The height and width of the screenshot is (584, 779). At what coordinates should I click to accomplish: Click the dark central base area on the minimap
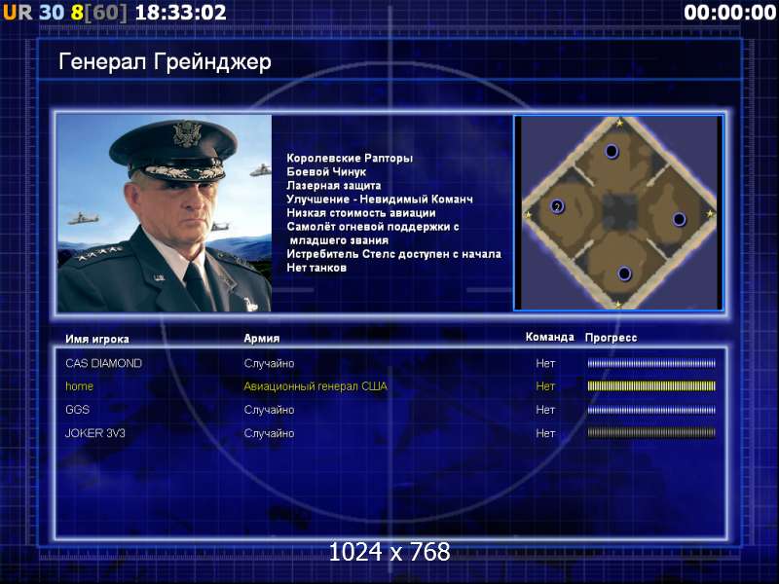619,211
